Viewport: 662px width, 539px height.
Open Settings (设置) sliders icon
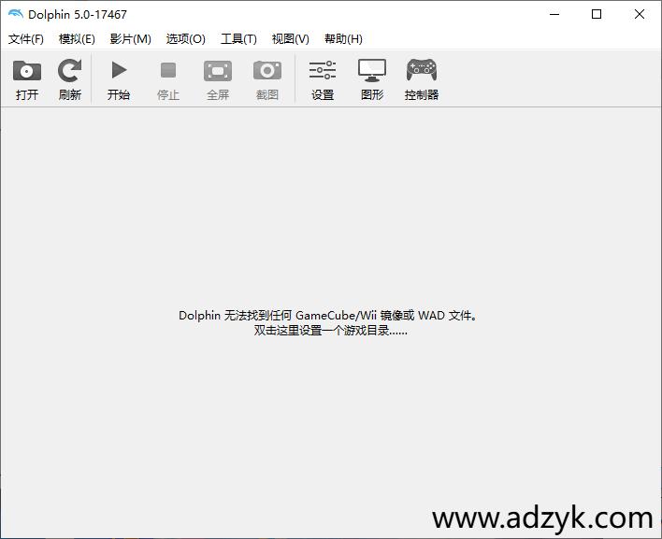point(323,70)
